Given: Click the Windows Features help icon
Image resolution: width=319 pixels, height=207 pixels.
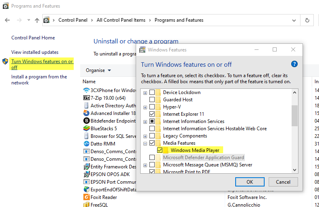Looking at the screenshot, I should click(294, 64).
